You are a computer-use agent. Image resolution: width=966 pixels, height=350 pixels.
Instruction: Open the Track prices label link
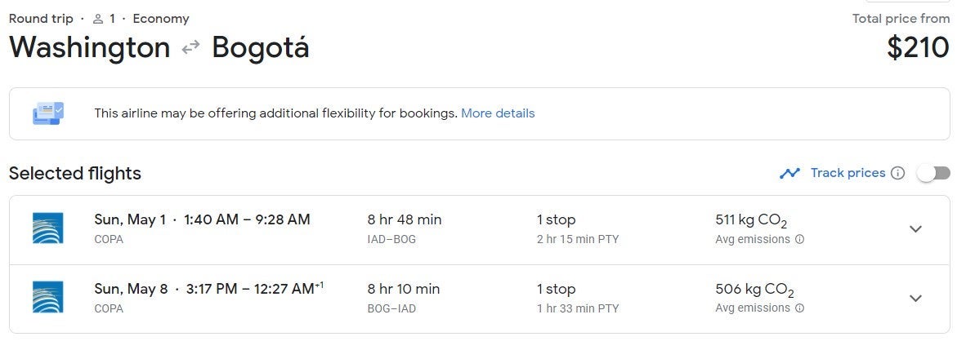pos(847,173)
